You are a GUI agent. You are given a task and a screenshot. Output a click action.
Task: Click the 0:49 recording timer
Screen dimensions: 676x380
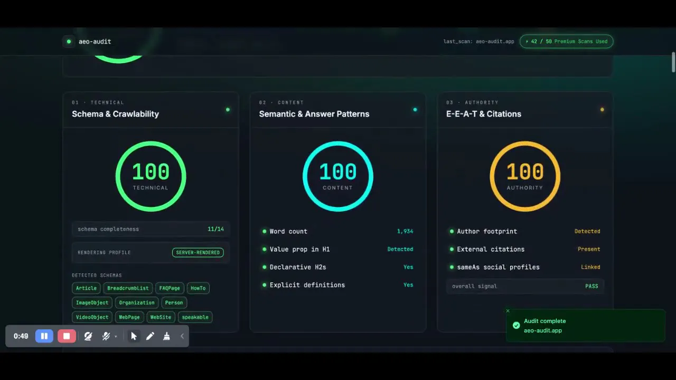[x=21, y=336]
